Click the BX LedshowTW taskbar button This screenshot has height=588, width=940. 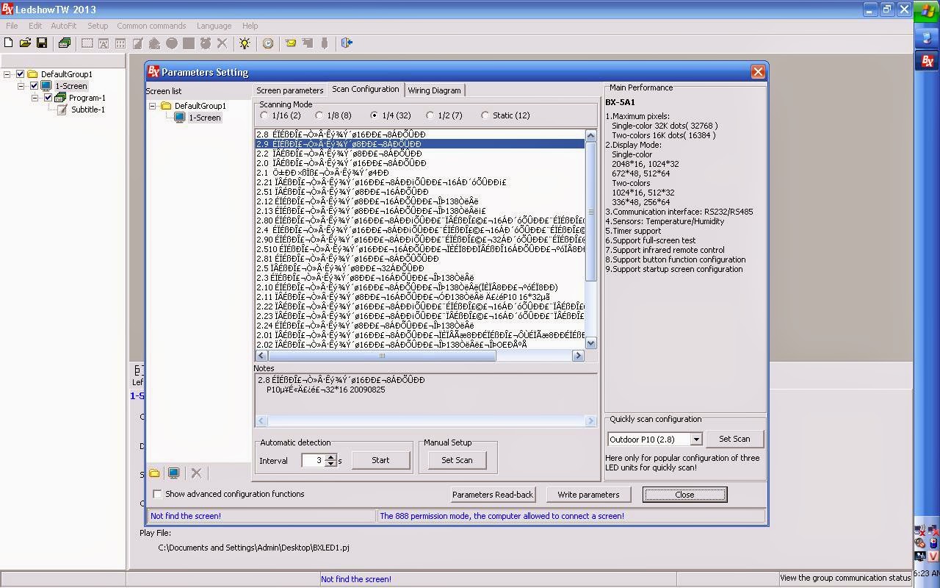927,61
